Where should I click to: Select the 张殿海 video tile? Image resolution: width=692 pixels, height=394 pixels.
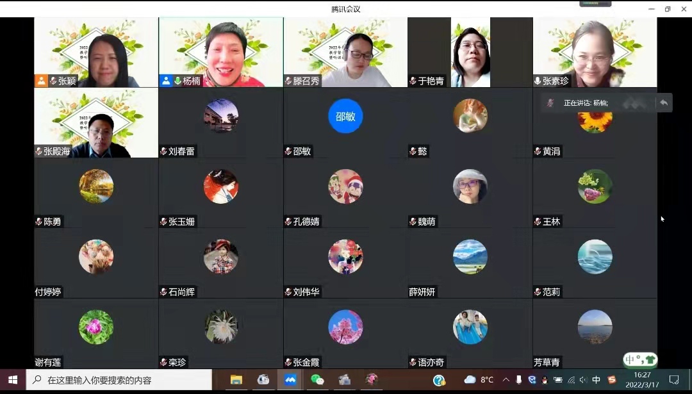(96, 122)
